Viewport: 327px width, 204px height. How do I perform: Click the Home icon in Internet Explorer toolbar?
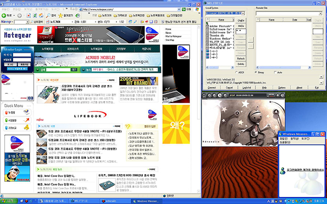[x=41, y=16]
